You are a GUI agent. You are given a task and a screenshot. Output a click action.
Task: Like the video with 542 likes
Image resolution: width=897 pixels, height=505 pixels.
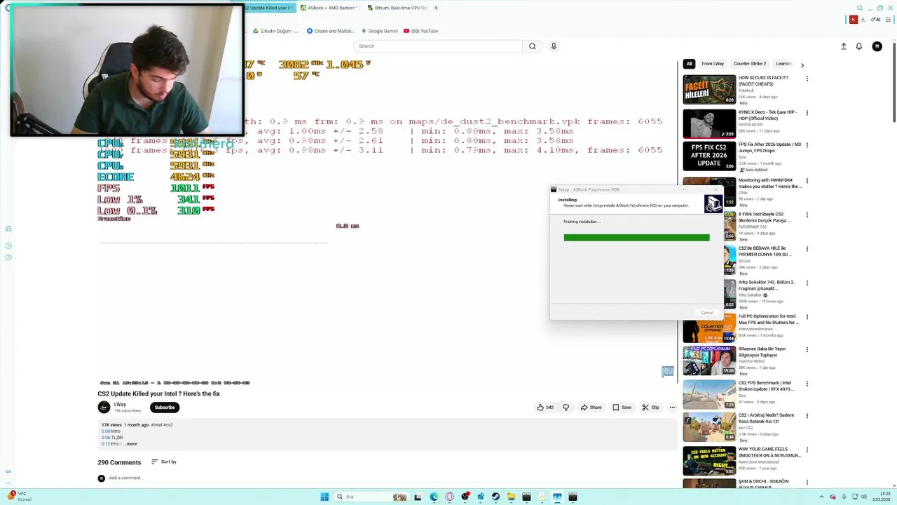545,408
